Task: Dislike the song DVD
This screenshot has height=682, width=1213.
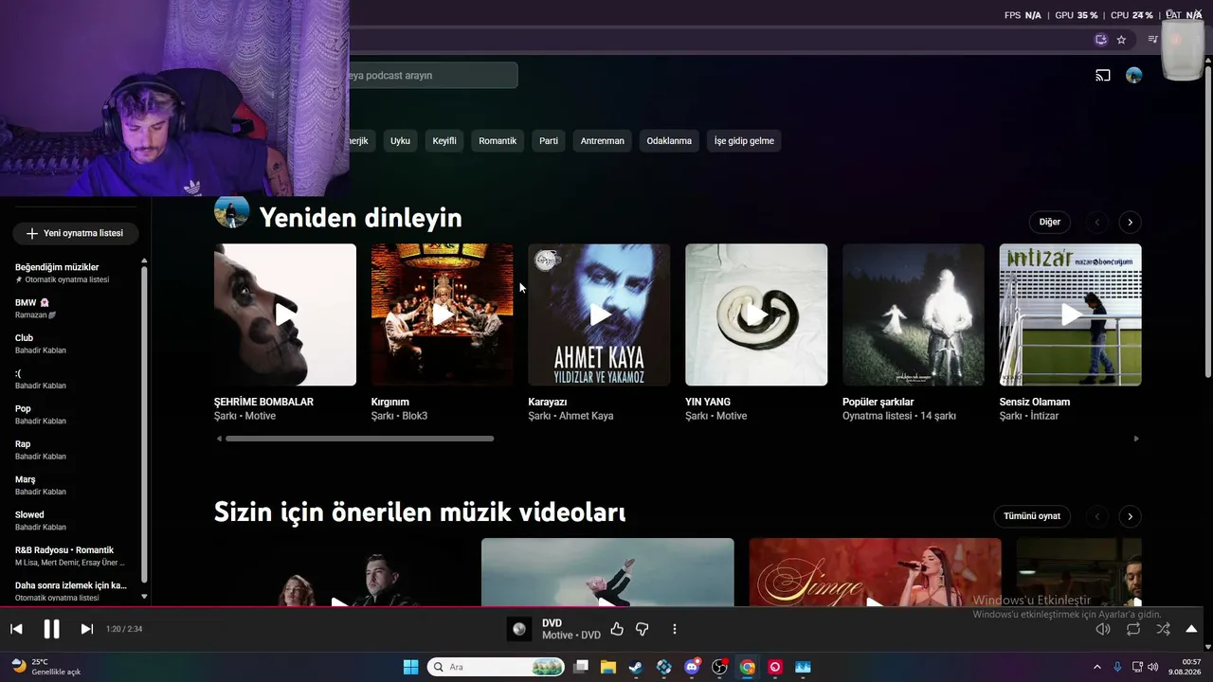Action: click(642, 629)
